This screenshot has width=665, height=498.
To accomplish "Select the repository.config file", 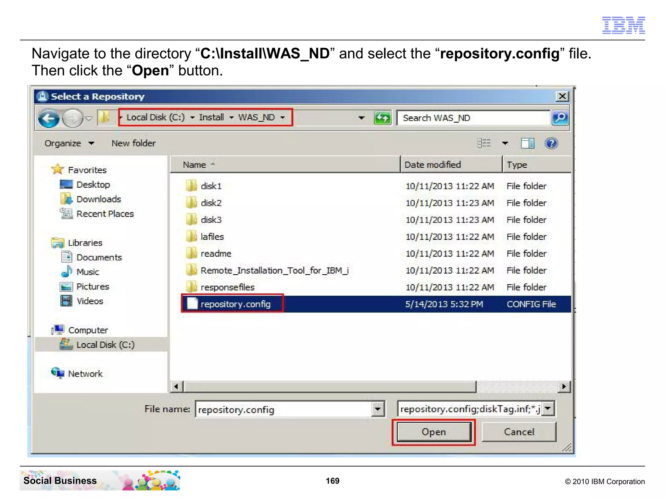I will click(x=370, y=304).
